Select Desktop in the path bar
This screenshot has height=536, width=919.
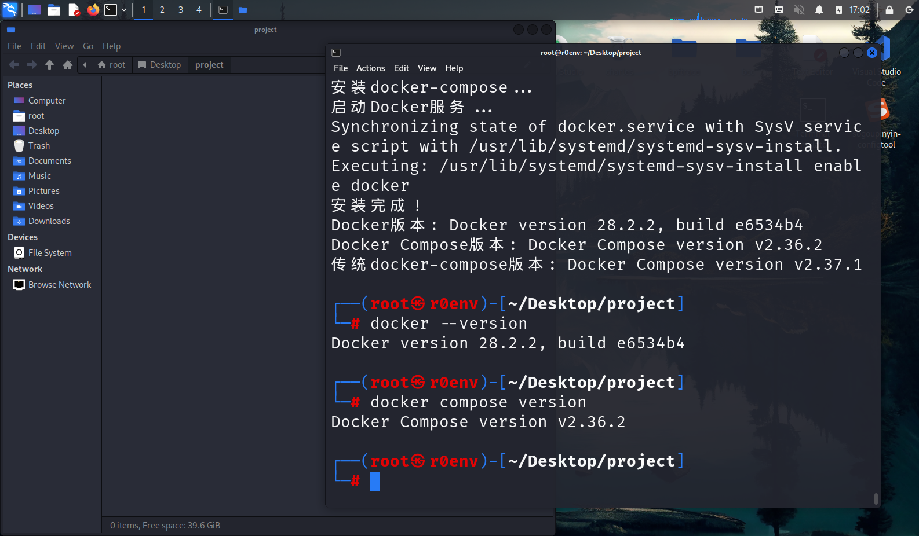[x=159, y=65]
